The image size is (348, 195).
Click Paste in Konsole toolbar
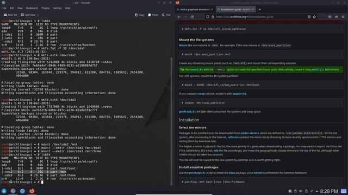(153, 15)
